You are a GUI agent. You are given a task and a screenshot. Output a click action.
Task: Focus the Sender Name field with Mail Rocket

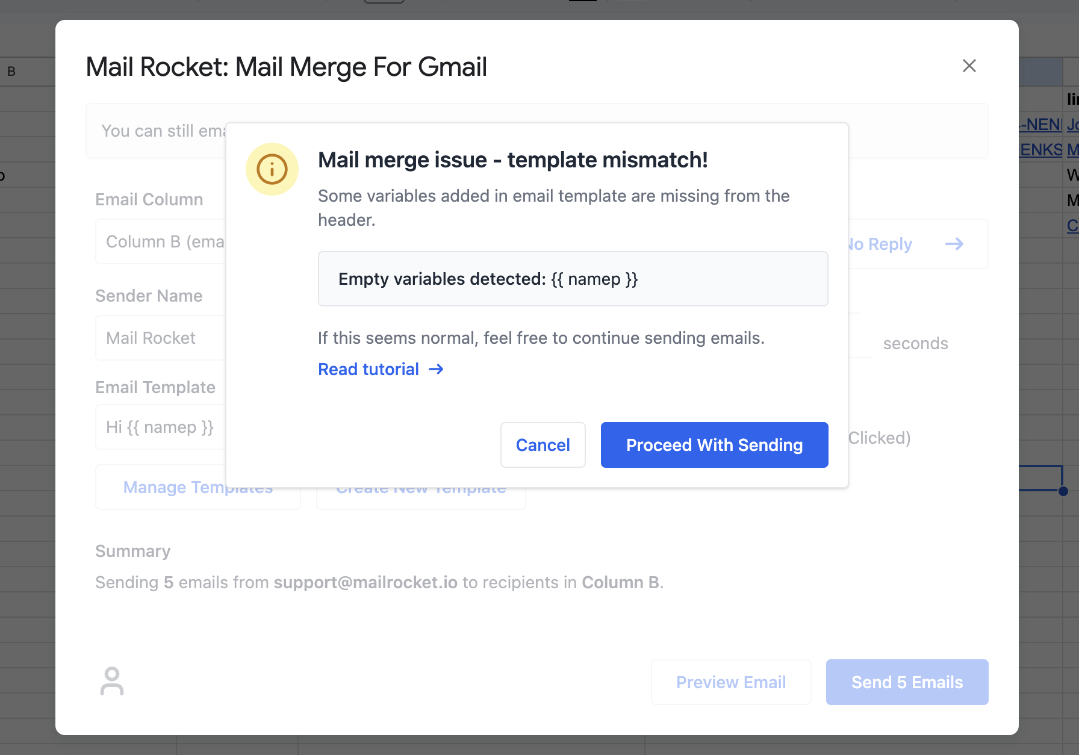coord(161,338)
